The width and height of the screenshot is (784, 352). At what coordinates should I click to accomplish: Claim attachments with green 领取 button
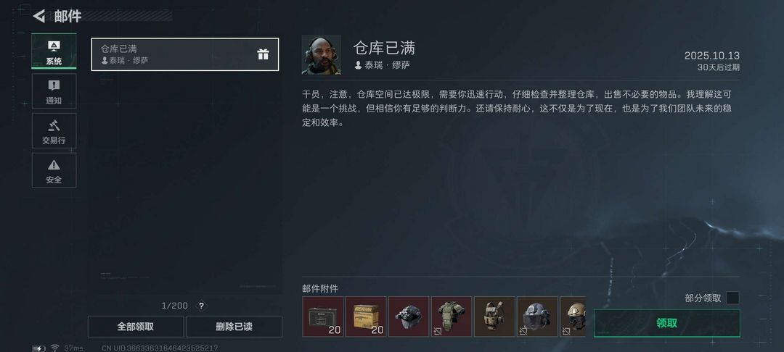point(666,323)
